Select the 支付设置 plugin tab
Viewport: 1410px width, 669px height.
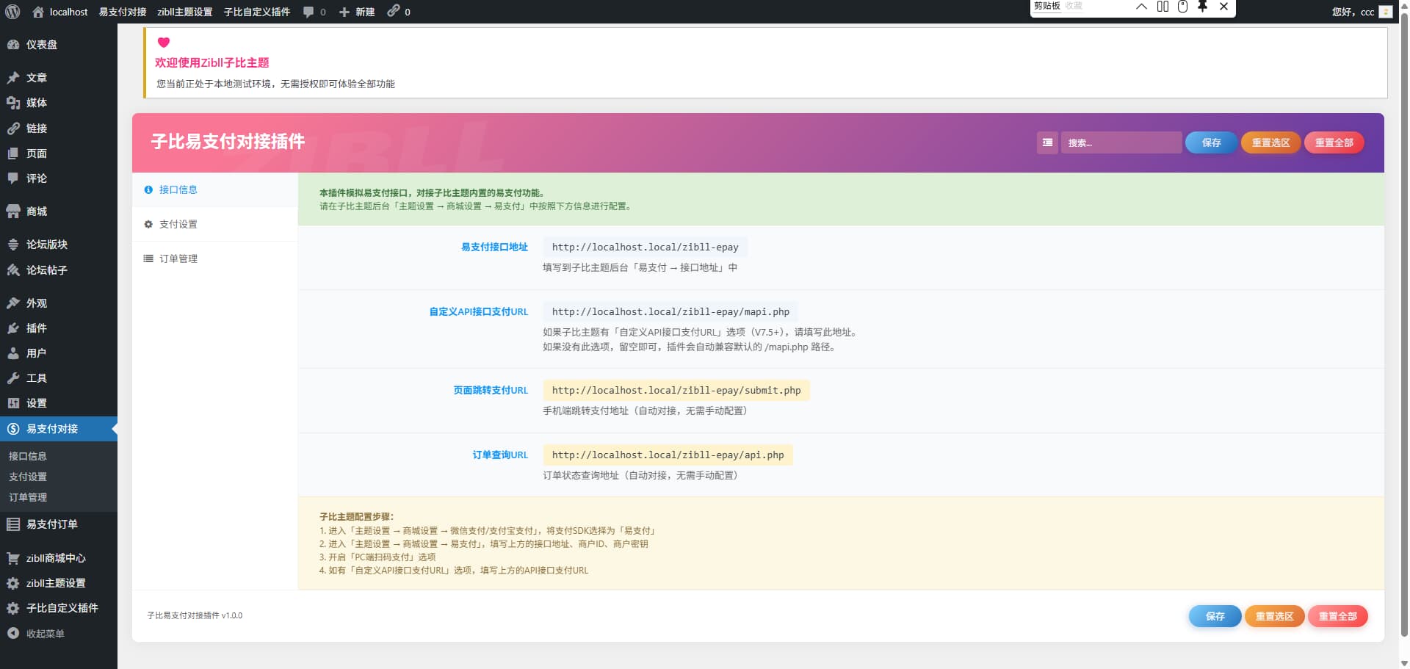coord(214,224)
